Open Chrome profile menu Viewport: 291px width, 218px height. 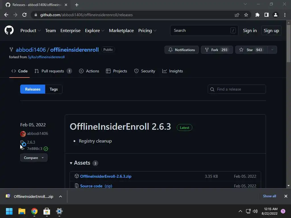point(276,15)
